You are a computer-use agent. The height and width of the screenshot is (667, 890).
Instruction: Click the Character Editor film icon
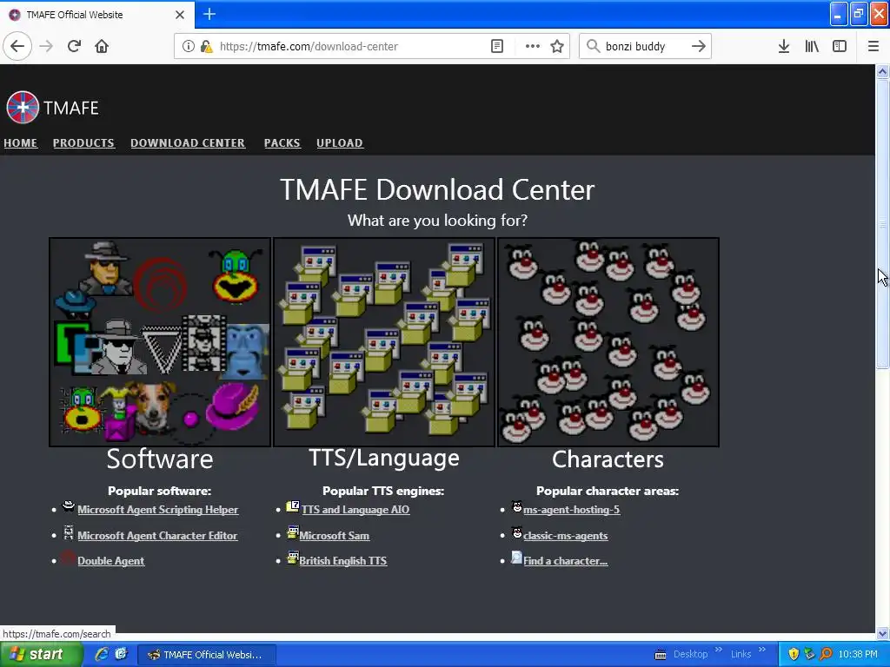point(69,532)
